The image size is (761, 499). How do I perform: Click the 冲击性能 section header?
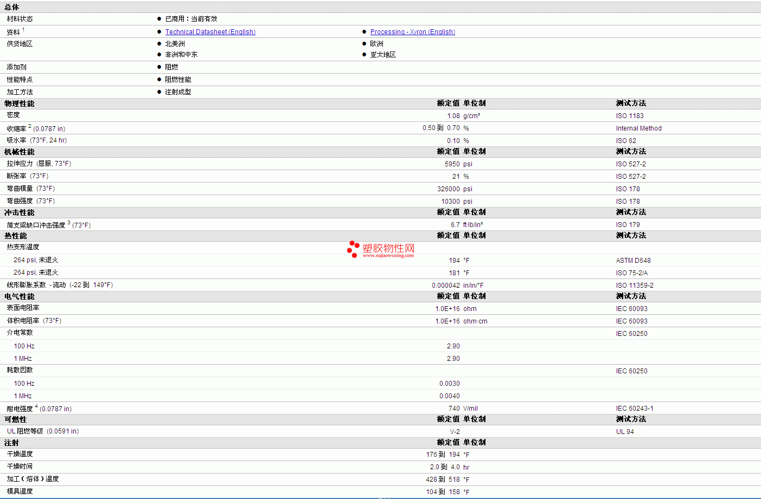19,212
